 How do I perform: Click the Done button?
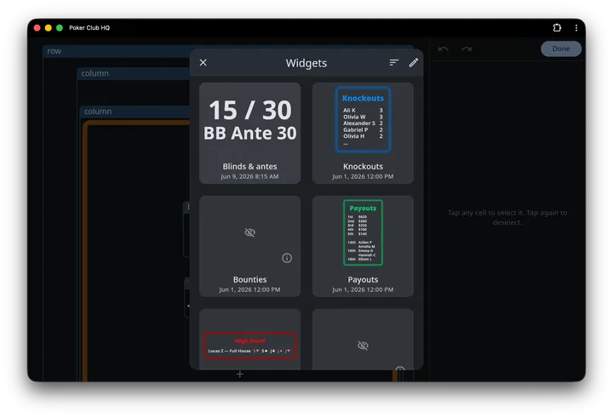(560, 49)
